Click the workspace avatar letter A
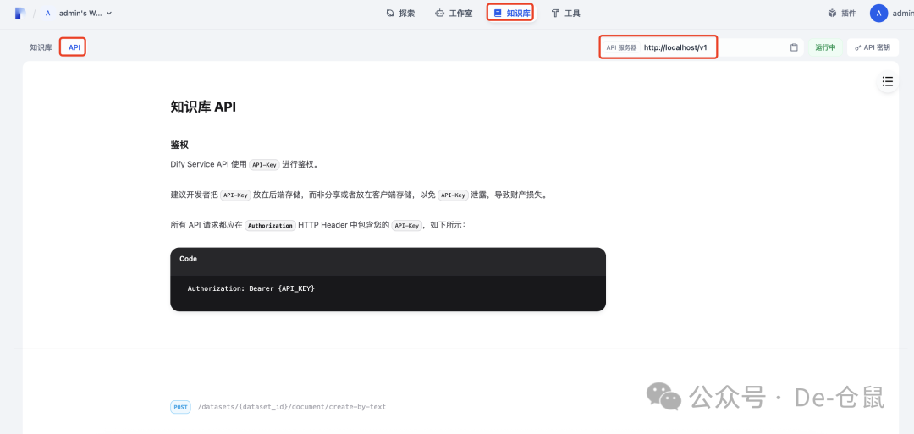 (x=47, y=14)
